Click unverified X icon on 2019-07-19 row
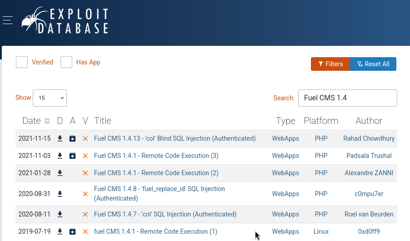 point(85,231)
